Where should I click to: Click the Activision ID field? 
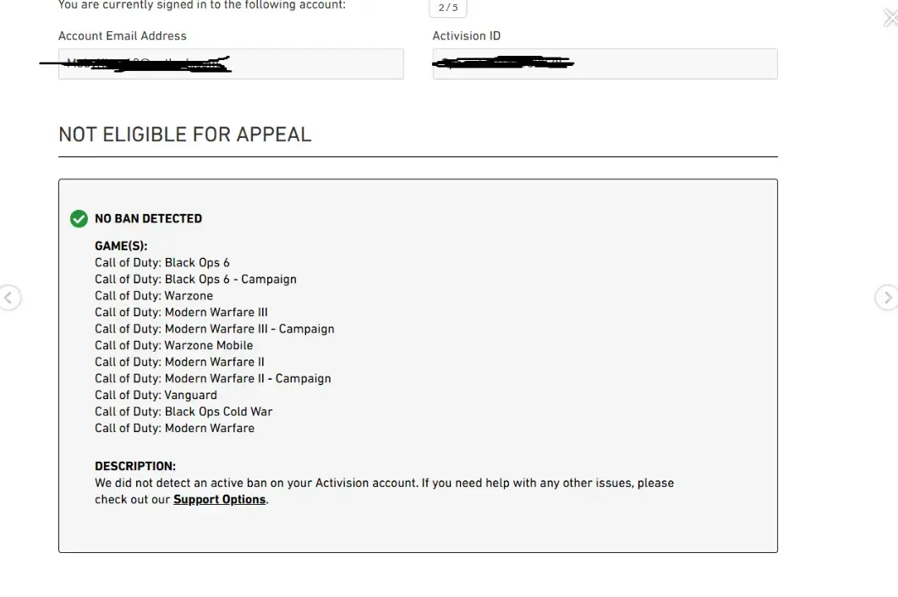coord(605,64)
